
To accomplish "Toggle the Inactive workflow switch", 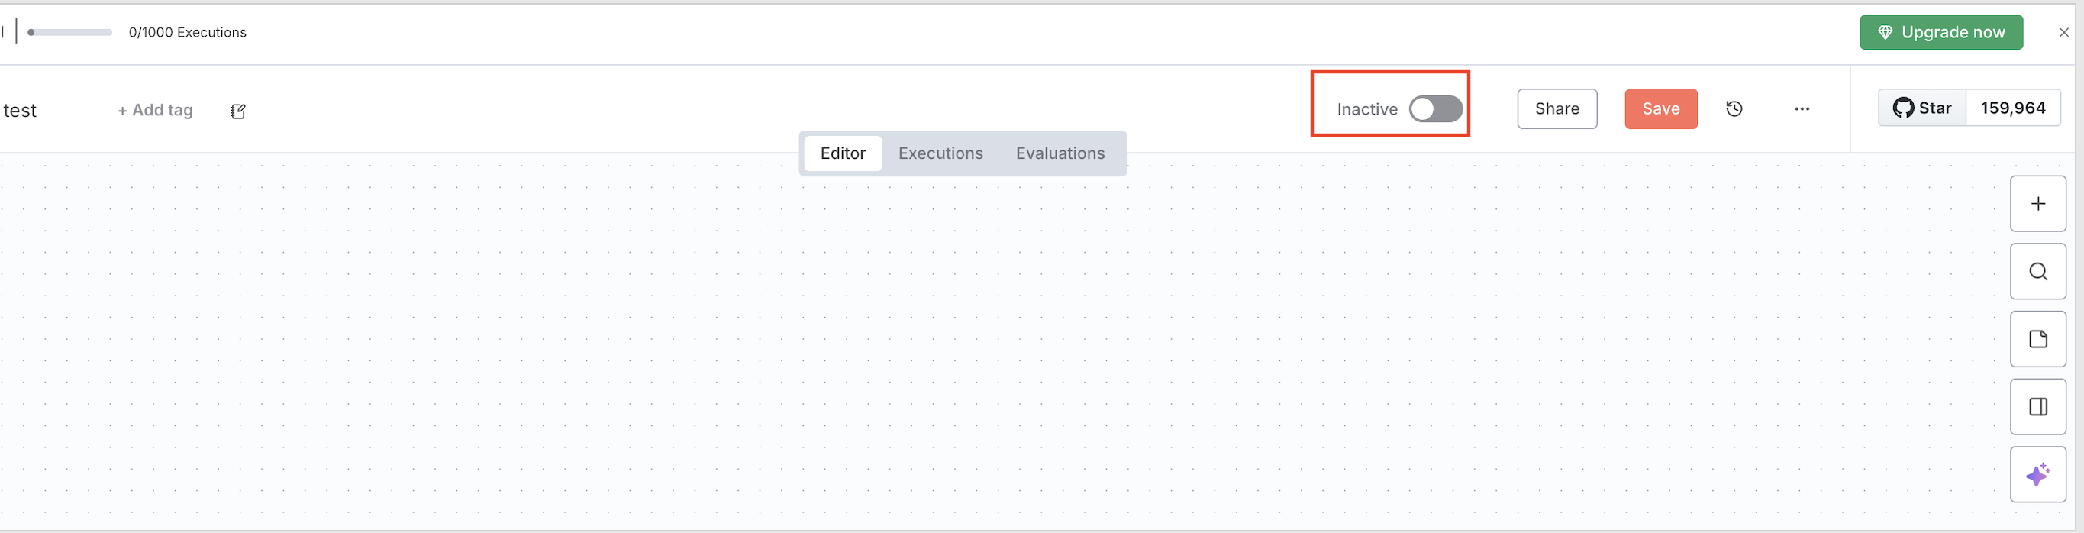I will (x=1434, y=109).
